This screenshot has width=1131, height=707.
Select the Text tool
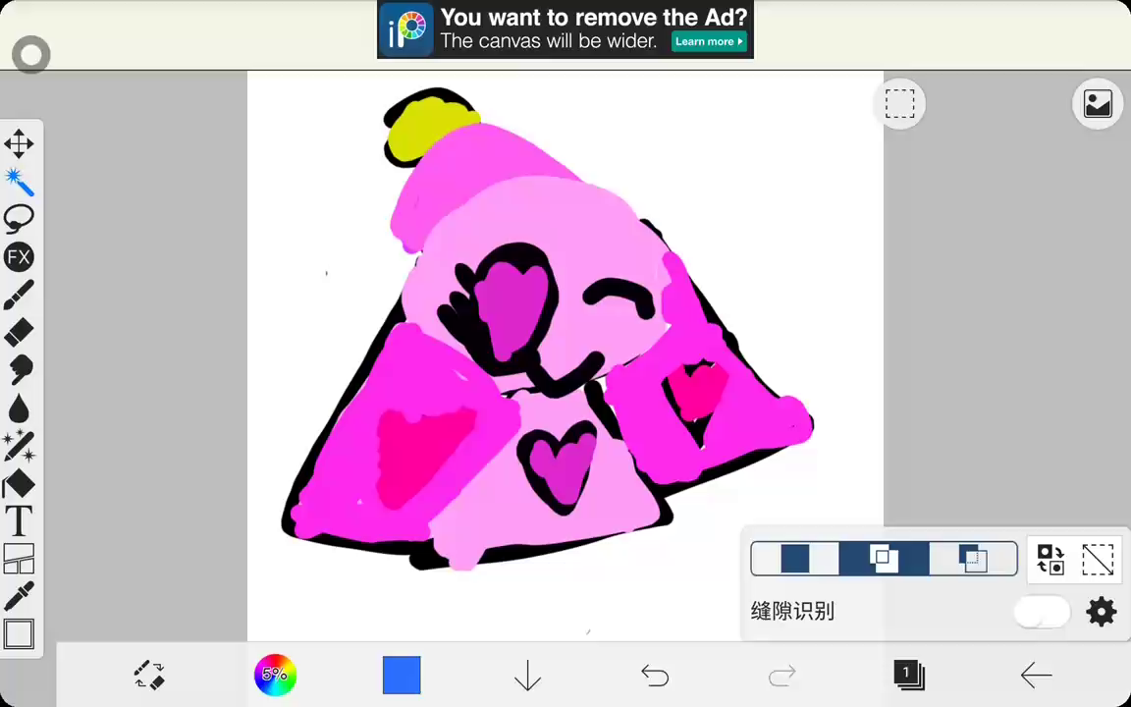point(19,521)
